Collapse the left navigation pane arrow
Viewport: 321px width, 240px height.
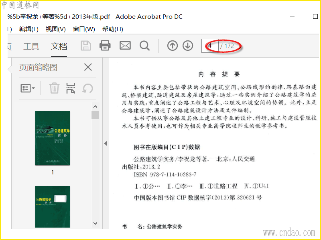coord(106,144)
